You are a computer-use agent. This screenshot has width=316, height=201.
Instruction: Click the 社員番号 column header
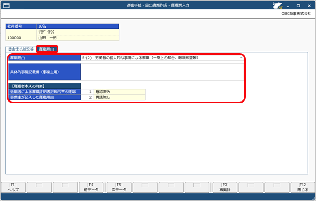[21, 26]
